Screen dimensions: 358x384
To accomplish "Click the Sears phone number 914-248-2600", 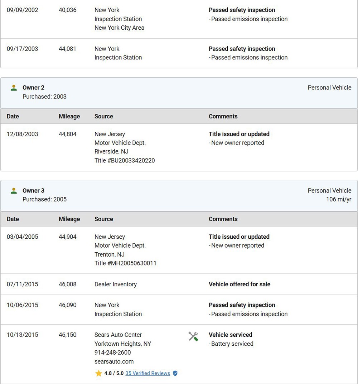I will click(x=112, y=353).
